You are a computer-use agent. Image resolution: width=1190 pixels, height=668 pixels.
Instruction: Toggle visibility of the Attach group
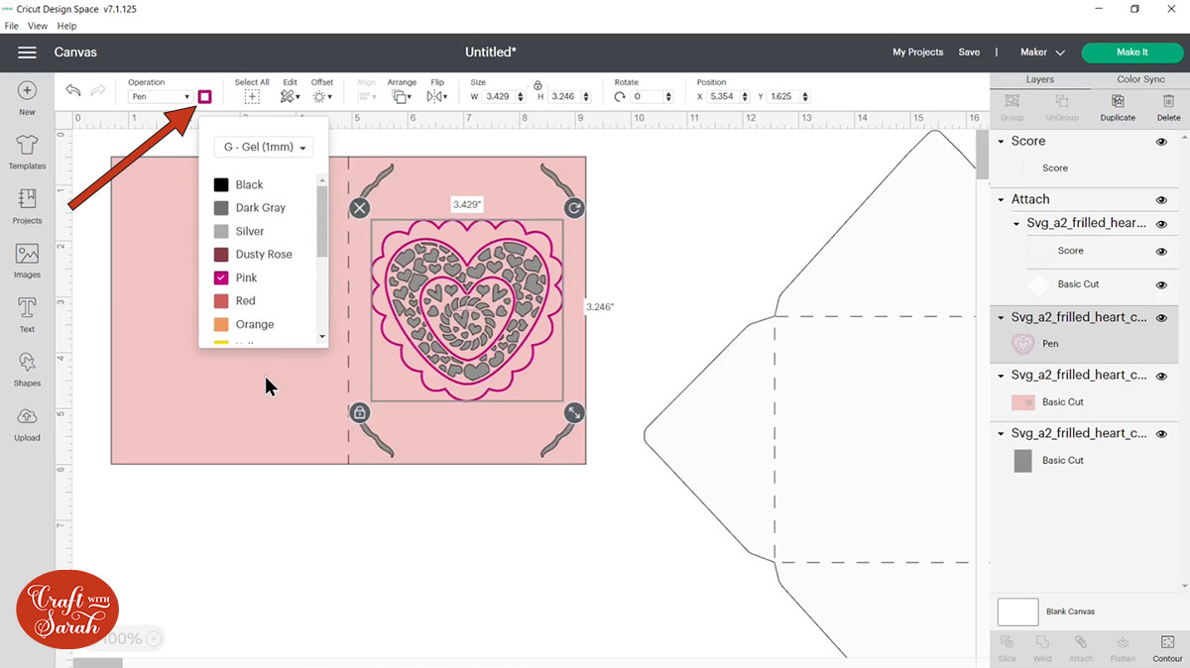(x=1161, y=200)
